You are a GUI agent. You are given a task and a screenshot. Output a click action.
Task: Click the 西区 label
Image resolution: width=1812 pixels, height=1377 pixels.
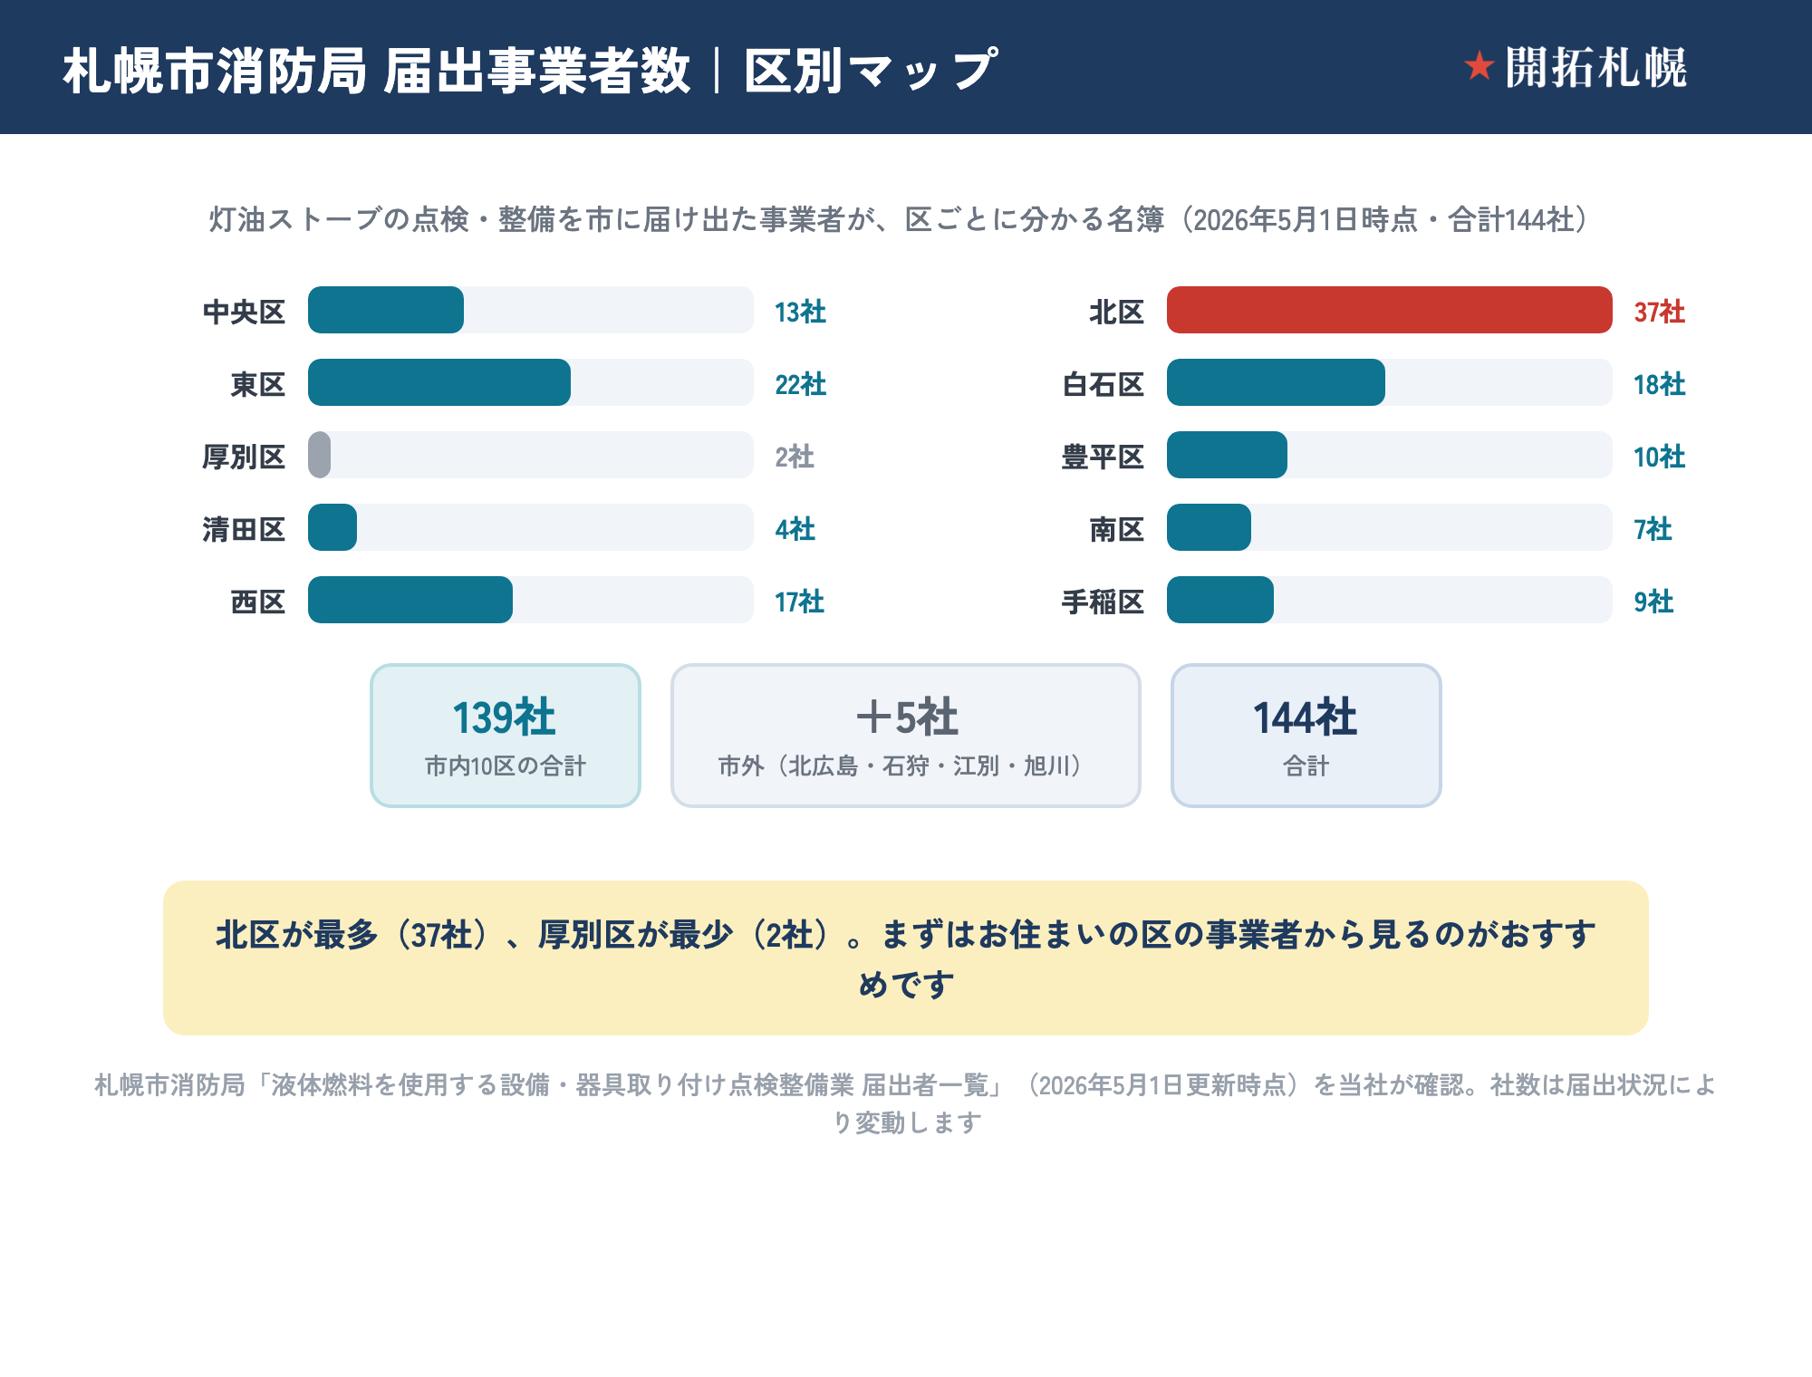tap(258, 602)
